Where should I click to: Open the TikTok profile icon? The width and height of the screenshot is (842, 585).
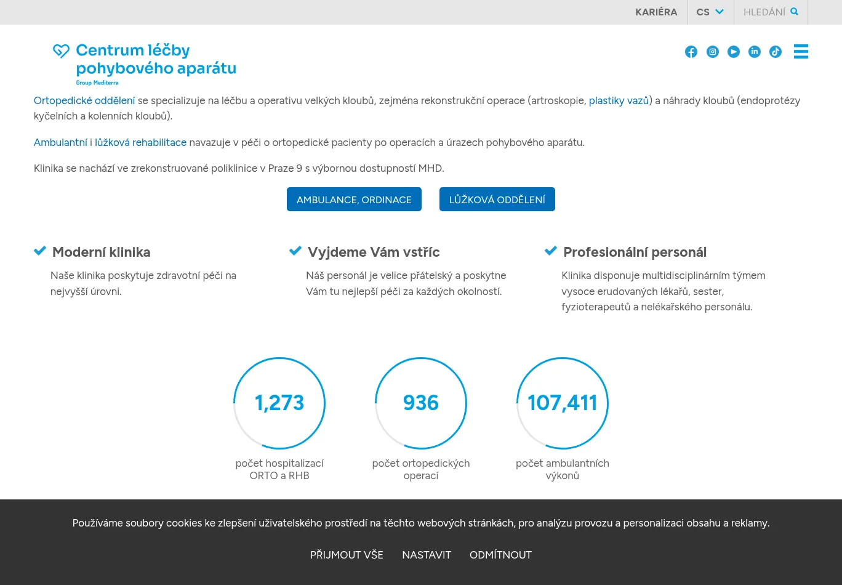(x=775, y=52)
